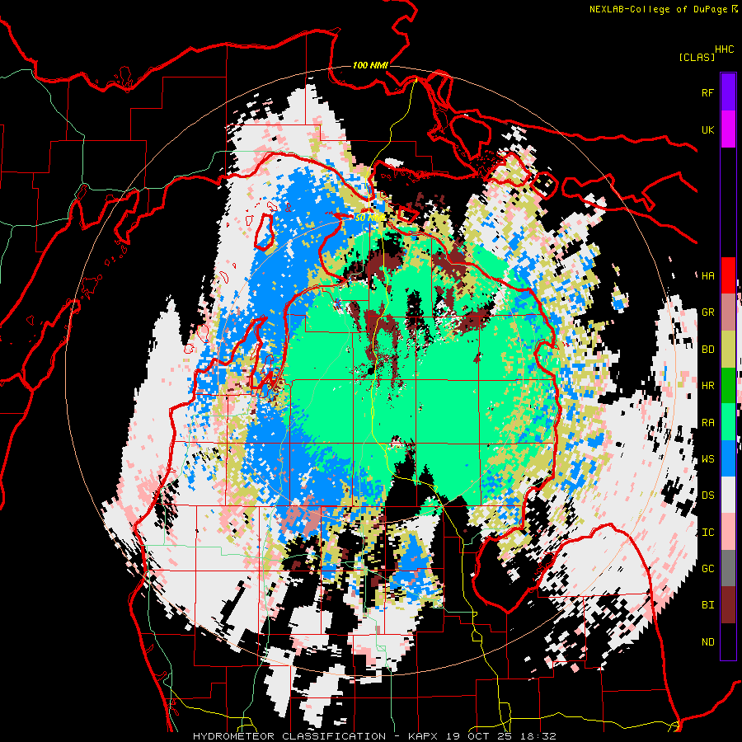Click the 18:32 timestamp
The image size is (742, 742).
[539, 736]
